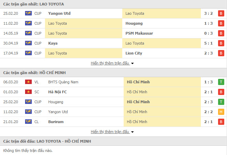Click Vietnam flag icon on 06.03.20 row
This screenshot has width=227, height=155.
pyautogui.click(x=29, y=82)
